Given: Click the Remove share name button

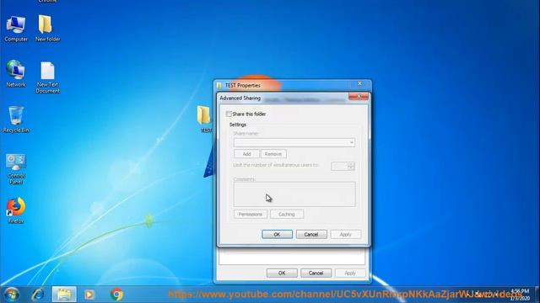Looking at the screenshot, I should point(273,154).
